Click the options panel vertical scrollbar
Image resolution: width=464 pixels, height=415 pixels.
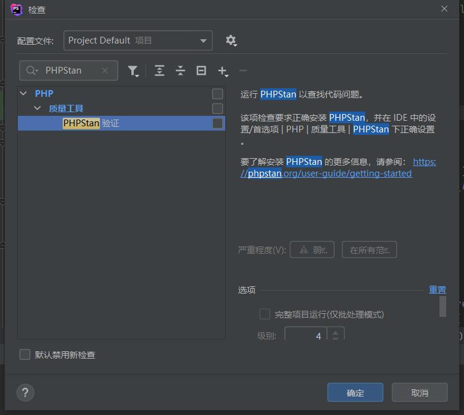(x=443, y=306)
